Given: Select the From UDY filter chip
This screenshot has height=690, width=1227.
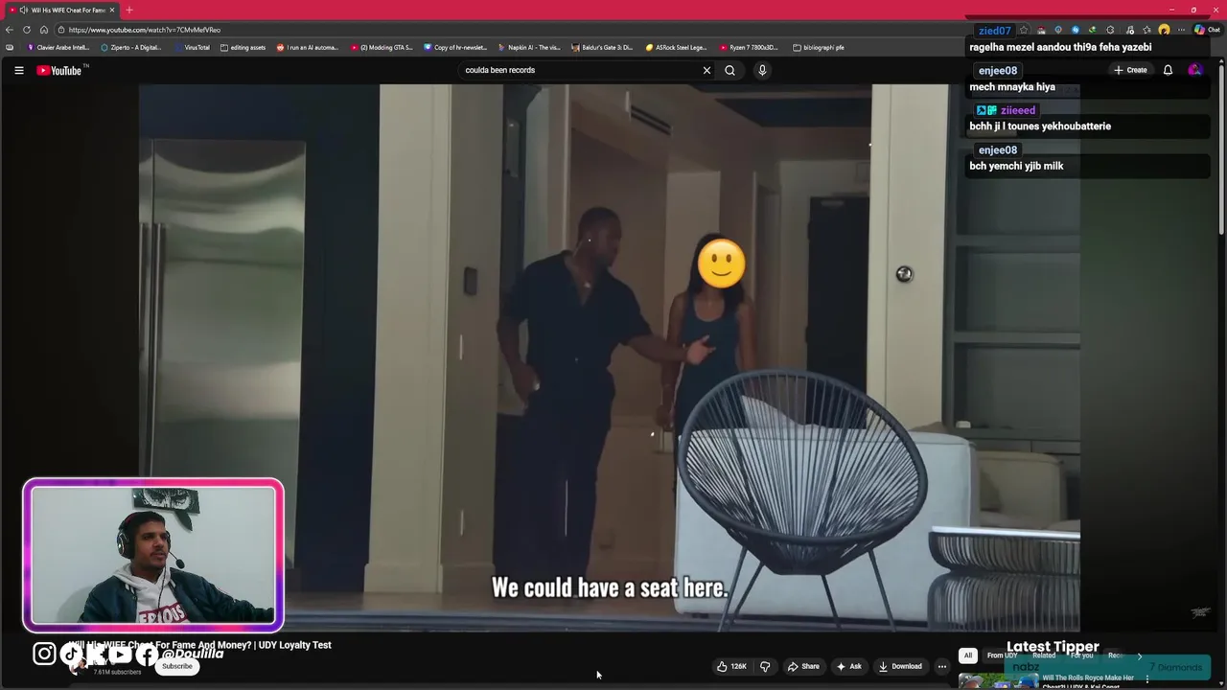Looking at the screenshot, I should click(x=1002, y=655).
